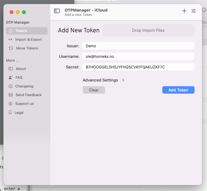Open the FAQ page

pos(27,77)
